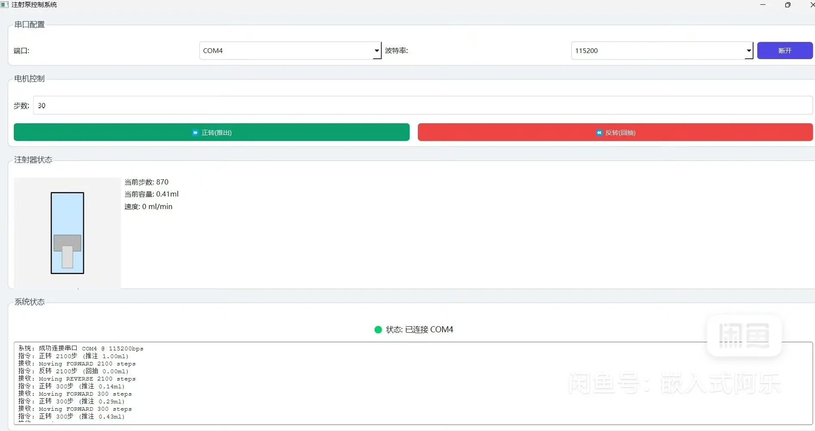The image size is (815, 431).
Task: Click the green connection status dot
Action: [378, 330]
